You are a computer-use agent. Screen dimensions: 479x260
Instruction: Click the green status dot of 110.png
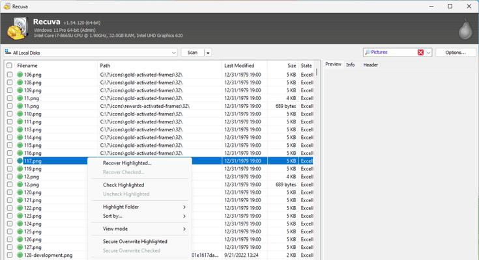[20, 114]
